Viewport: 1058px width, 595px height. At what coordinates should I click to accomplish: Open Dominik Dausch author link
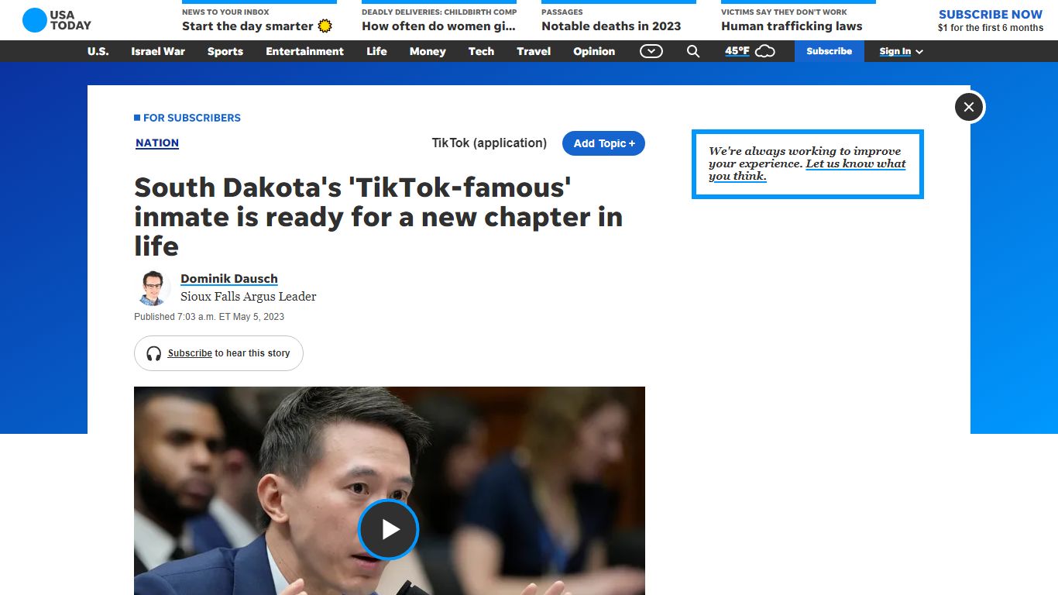point(229,279)
